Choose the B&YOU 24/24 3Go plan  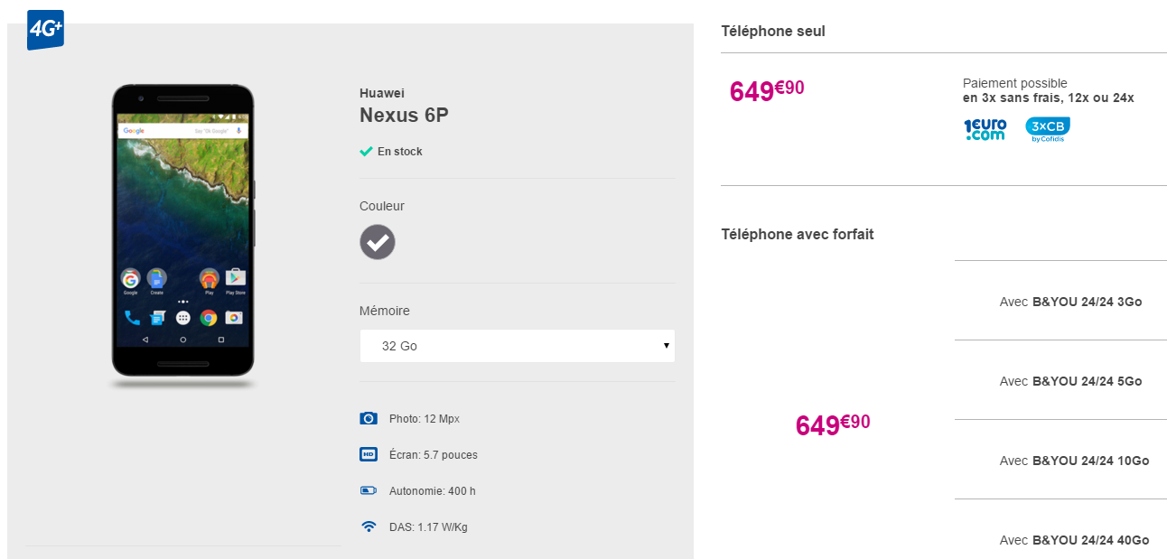1070,302
